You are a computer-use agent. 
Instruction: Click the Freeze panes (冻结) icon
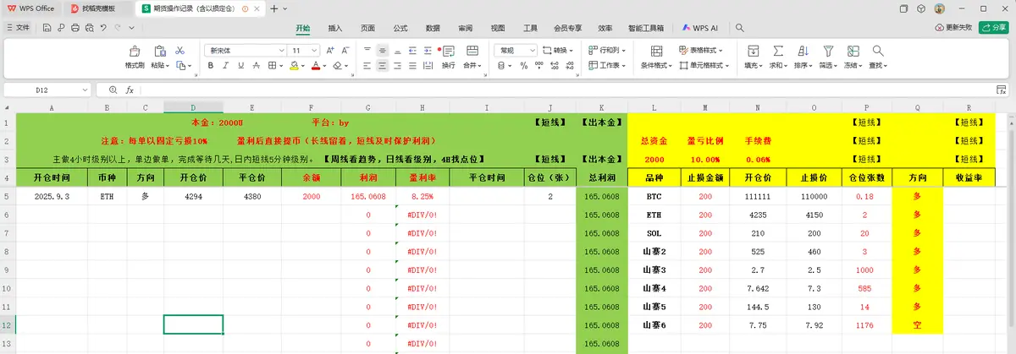pyautogui.click(x=852, y=51)
